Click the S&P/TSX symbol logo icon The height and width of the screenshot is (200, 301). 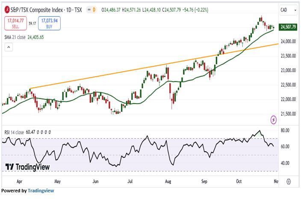[x=7, y=9]
